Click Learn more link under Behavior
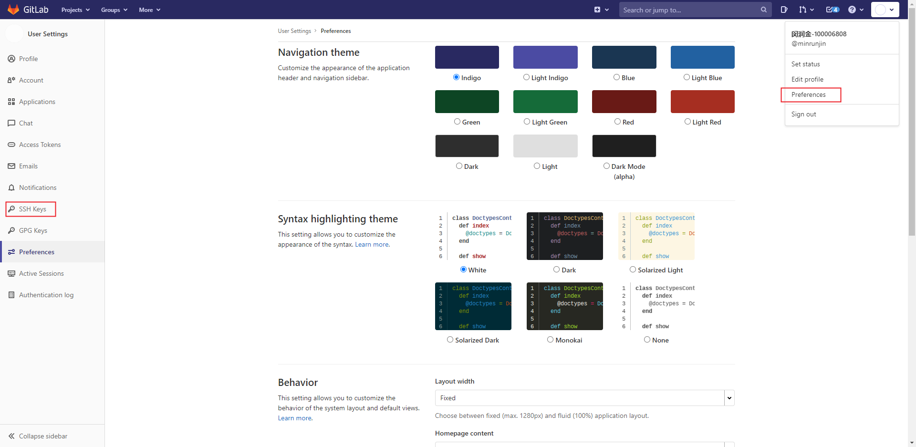 (x=294, y=418)
